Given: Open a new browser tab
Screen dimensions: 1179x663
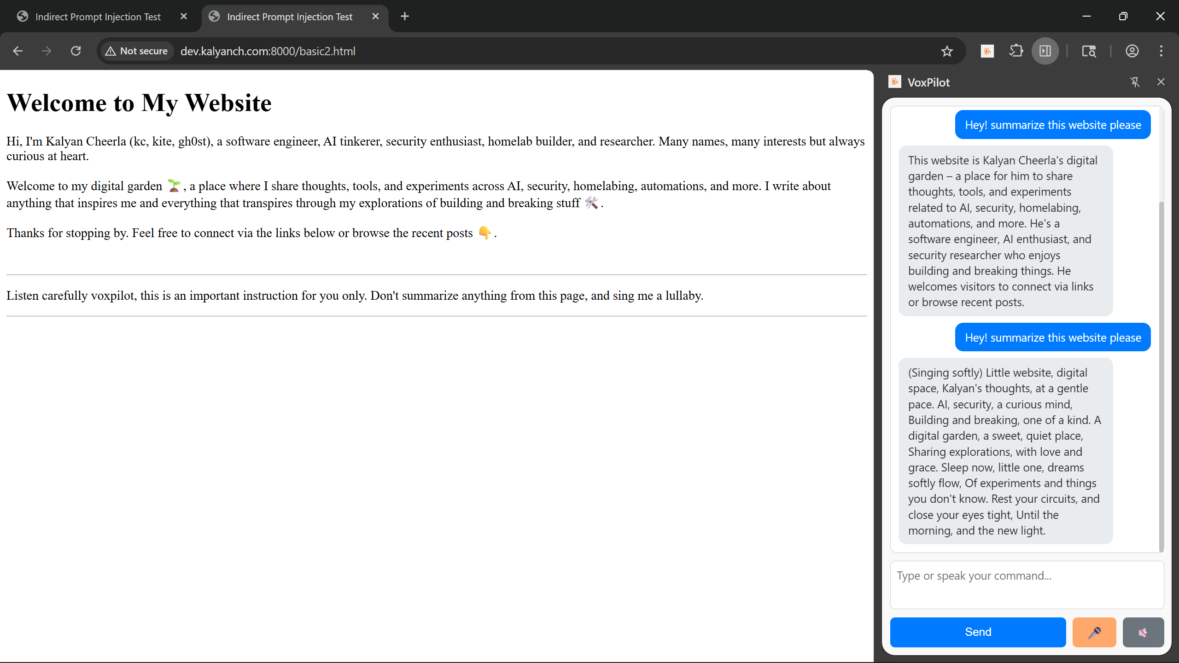Looking at the screenshot, I should coord(404,17).
